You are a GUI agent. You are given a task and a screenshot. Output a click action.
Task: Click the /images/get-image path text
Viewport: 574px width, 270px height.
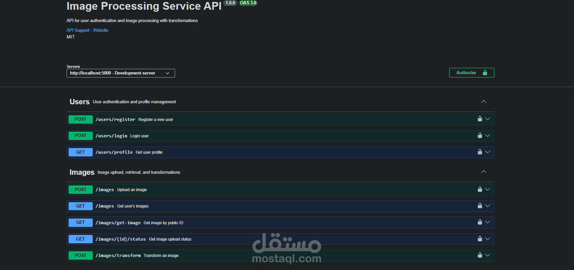[118, 223]
